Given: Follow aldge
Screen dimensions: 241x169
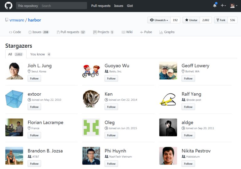Looking at the screenshot, I should [188, 135].
